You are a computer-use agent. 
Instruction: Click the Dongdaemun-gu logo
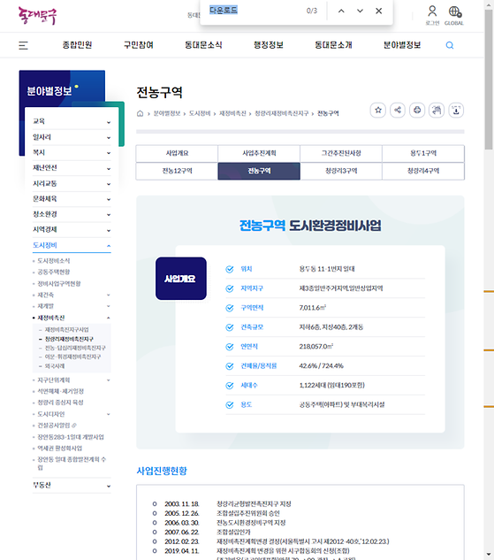click(x=37, y=15)
